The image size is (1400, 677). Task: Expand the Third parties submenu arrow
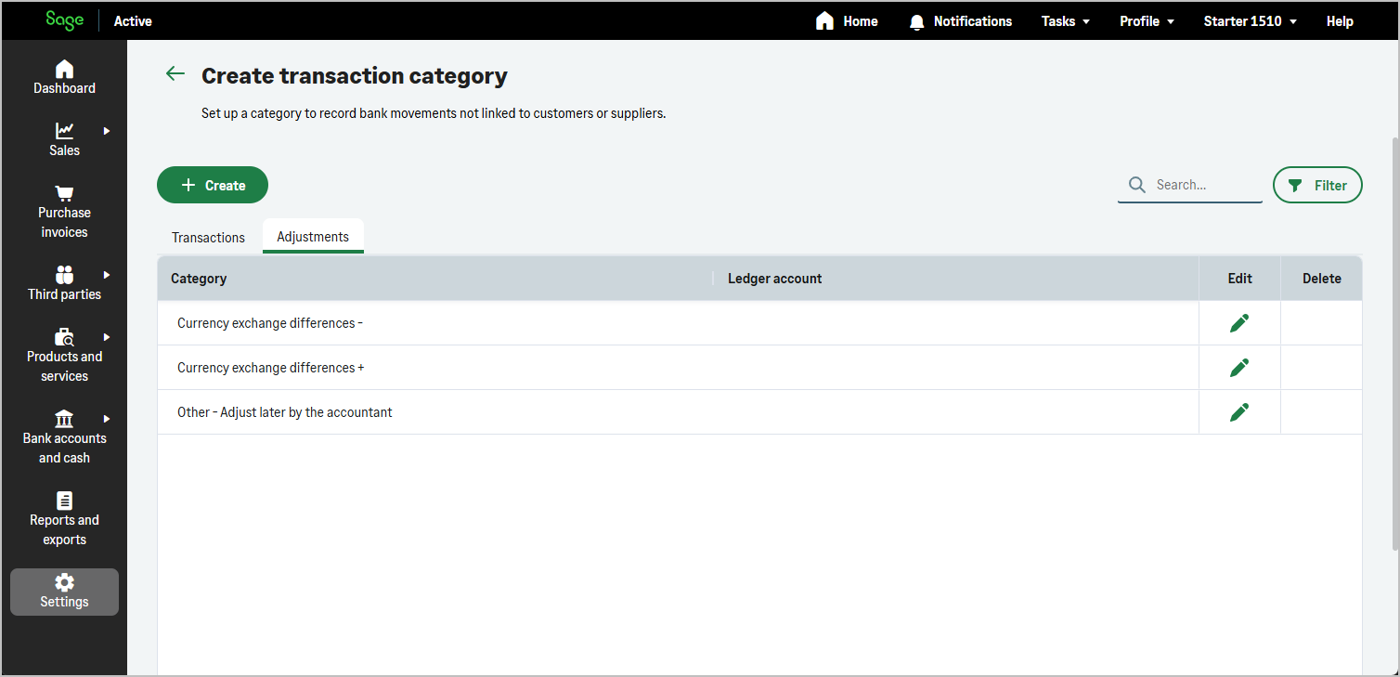[x=107, y=275]
